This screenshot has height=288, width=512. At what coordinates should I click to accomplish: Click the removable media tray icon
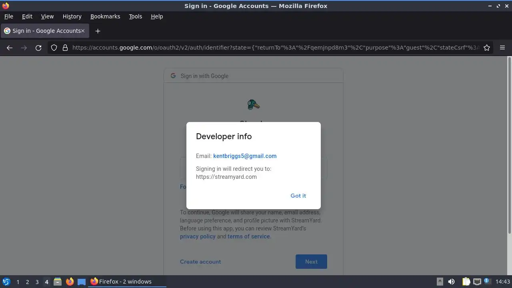(440, 282)
